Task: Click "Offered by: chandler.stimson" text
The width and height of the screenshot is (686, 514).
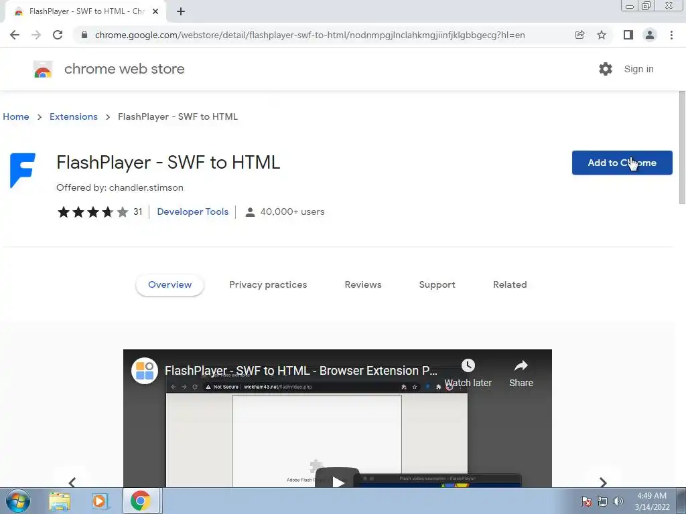Action: 120,187
